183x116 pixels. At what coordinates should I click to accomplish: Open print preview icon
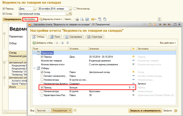82,19
